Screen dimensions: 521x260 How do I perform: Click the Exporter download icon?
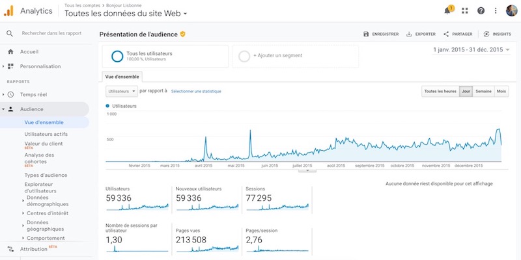409,34
